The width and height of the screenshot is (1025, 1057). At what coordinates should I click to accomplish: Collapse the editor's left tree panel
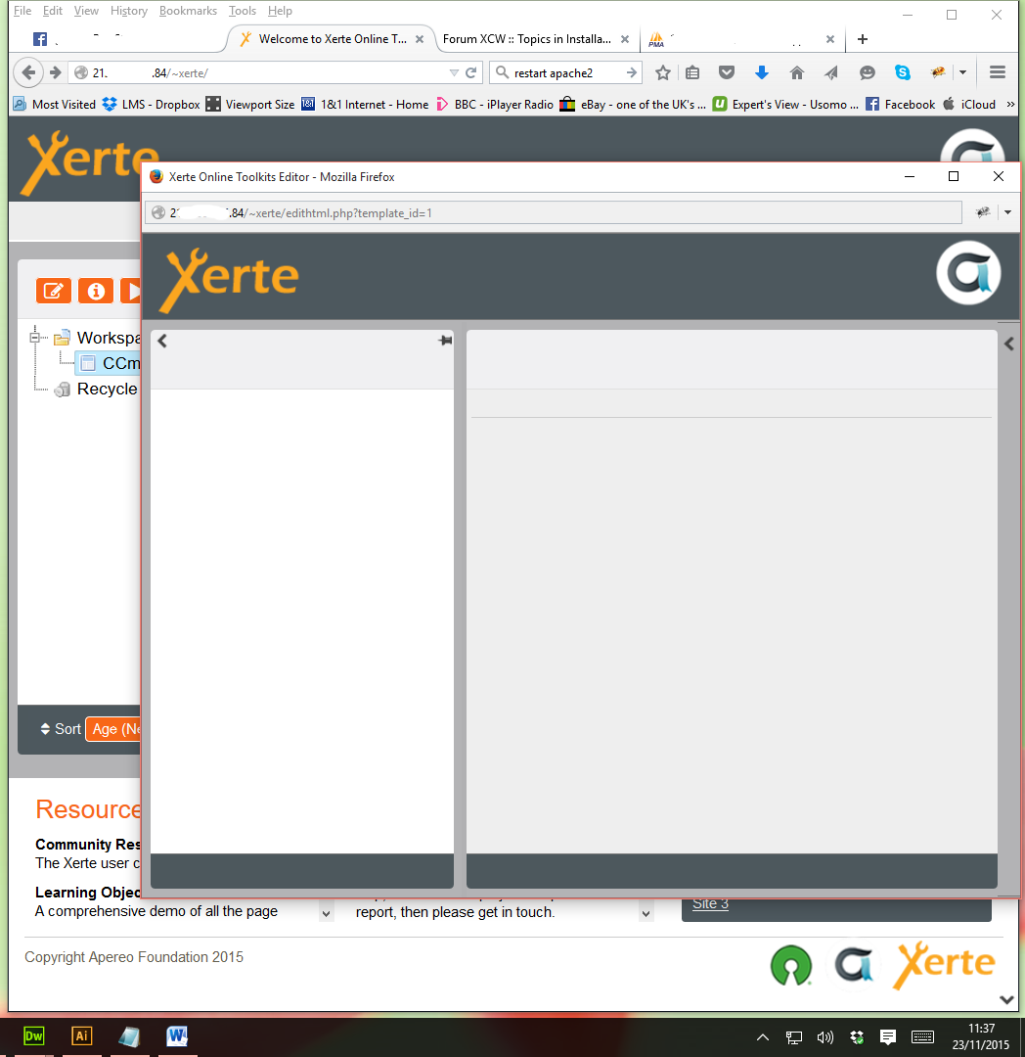click(162, 342)
